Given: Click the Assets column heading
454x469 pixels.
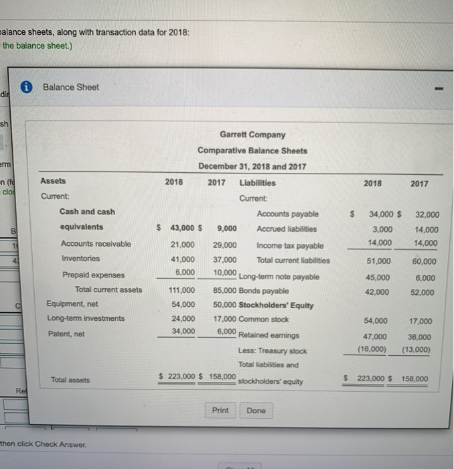Looking at the screenshot, I should coord(53,181).
